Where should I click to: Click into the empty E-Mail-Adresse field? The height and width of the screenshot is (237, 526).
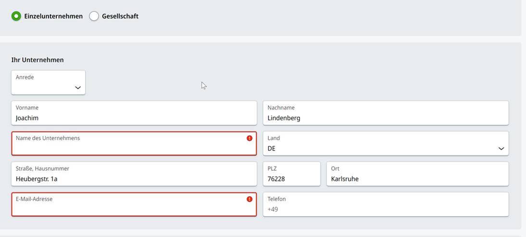(x=134, y=204)
